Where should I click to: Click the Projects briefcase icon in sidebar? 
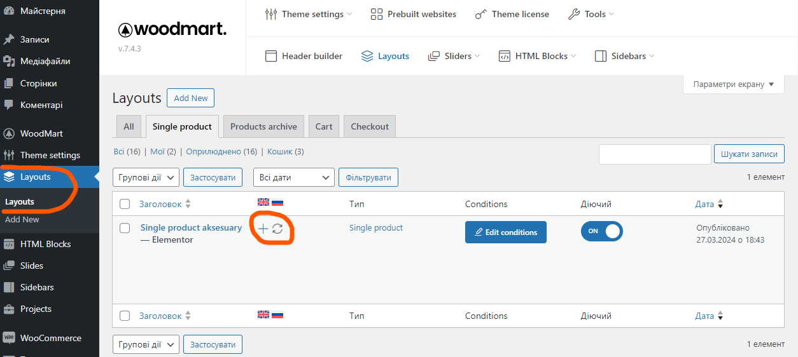click(9, 309)
